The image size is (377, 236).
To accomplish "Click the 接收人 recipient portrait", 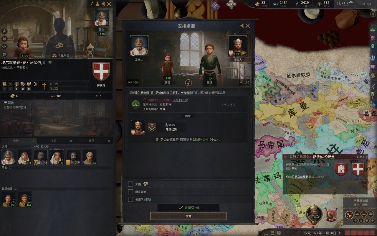I will click(x=238, y=46).
